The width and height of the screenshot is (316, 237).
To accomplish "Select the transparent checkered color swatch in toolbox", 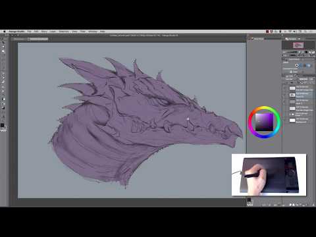I will coord(3,130).
